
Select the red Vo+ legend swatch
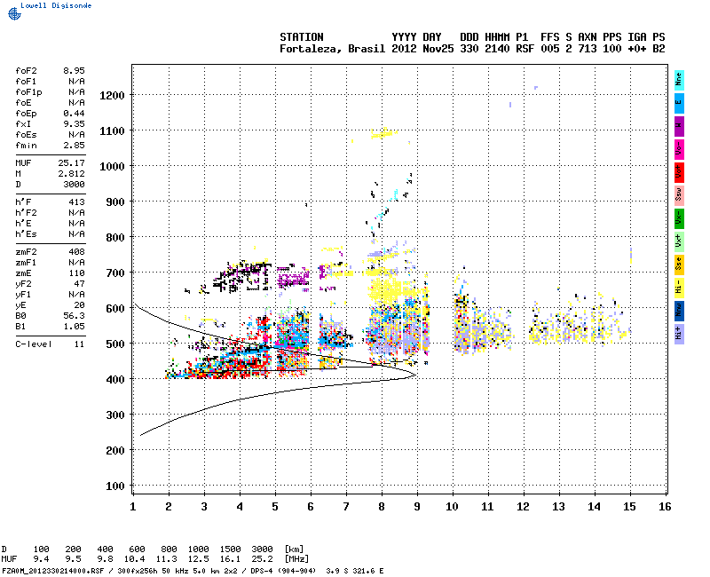point(679,172)
